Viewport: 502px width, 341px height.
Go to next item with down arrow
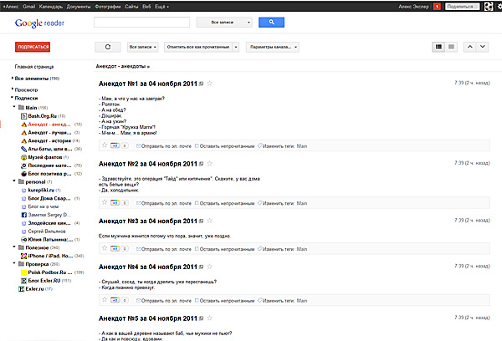coord(484,47)
